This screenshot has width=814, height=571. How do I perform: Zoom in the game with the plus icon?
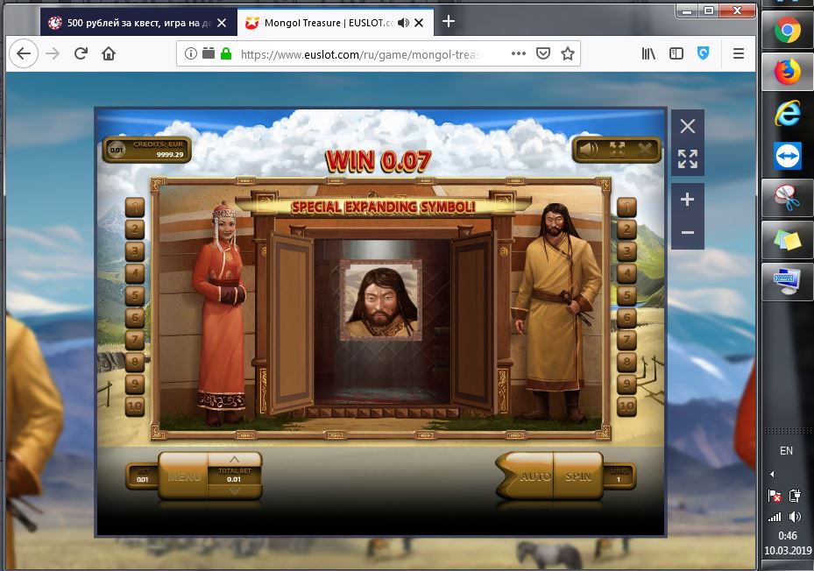tap(688, 200)
